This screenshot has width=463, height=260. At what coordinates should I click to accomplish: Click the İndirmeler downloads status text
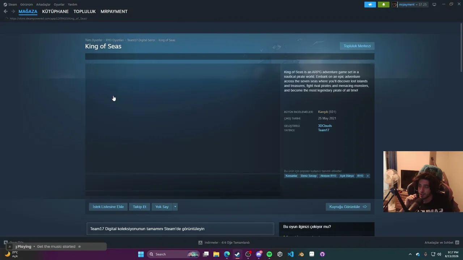click(x=227, y=243)
